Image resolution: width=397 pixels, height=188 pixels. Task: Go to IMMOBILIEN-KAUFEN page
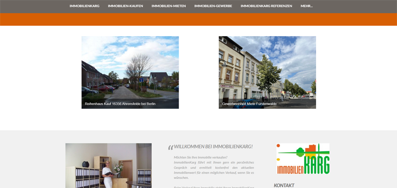click(x=126, y=6)
